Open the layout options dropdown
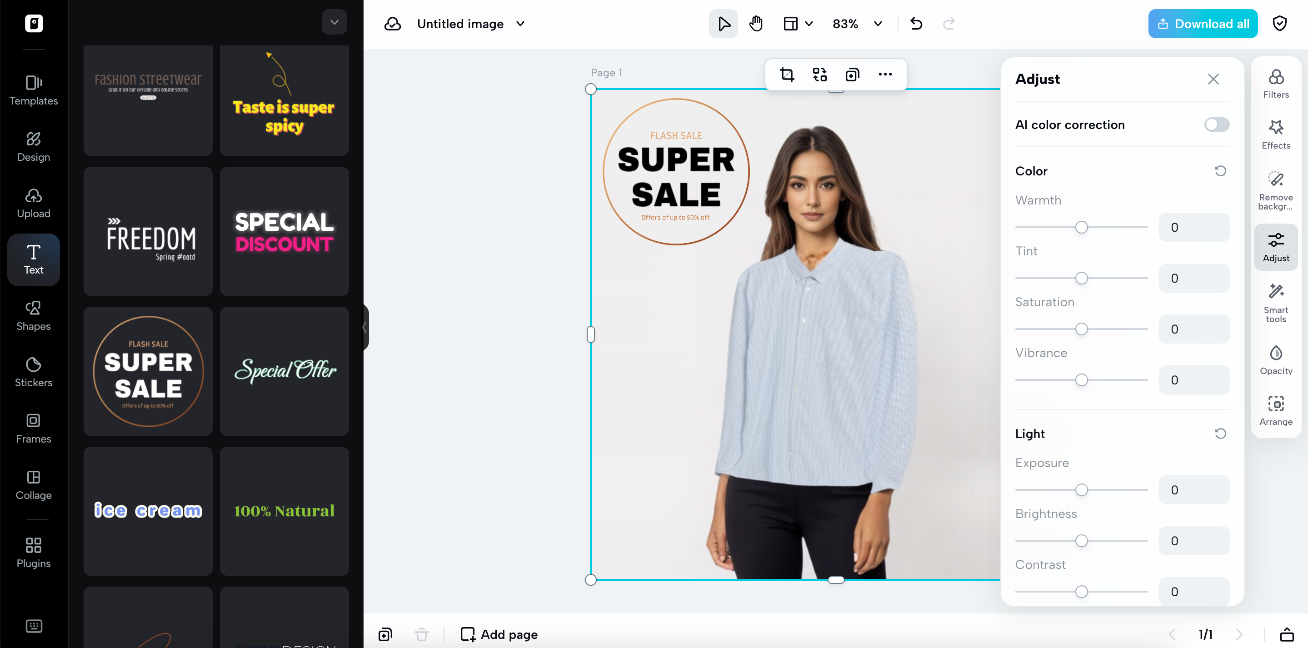The height and width of the screenshot is (648, 1308). click(x=798, y=24)
